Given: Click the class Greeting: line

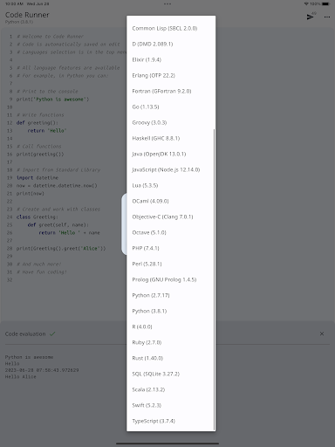Looking at the screenshot, I should click(38, 217).
